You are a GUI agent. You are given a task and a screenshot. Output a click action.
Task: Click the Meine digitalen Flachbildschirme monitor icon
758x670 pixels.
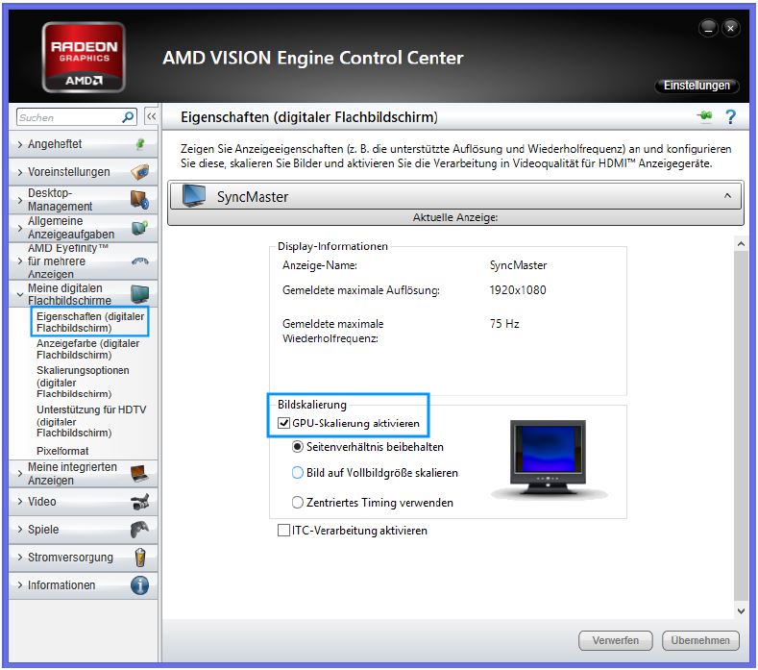click(x=139, y=293)
